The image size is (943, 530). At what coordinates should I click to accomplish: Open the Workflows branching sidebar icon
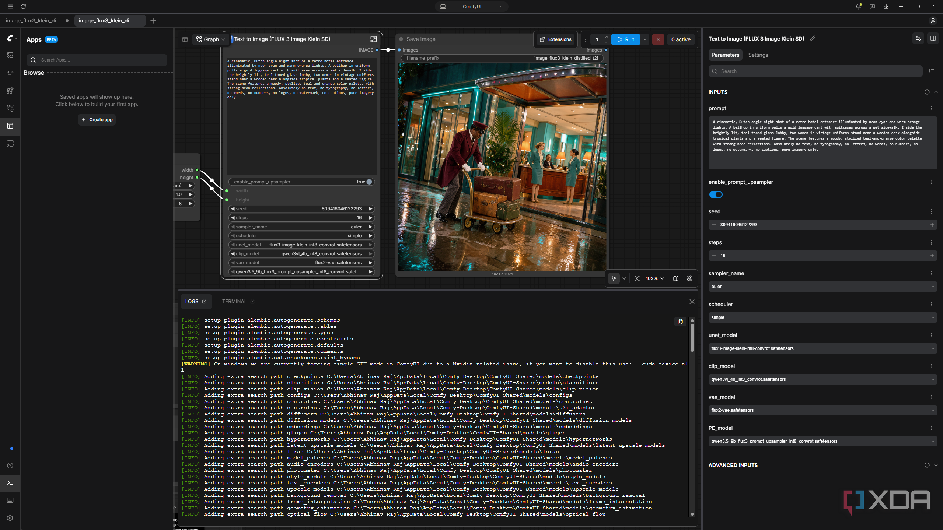click(10, 108)
